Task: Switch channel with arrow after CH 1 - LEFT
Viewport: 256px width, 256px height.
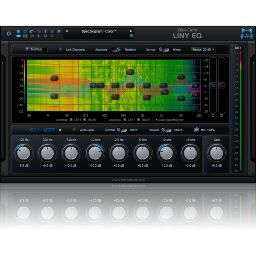Action: [x=60, y=130]
